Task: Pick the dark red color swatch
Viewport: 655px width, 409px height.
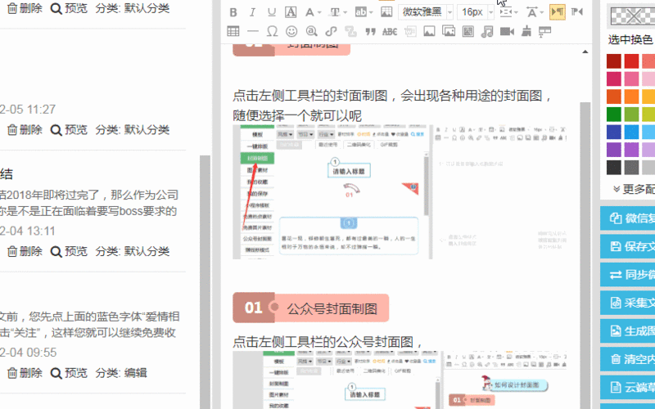Action: 613,61
